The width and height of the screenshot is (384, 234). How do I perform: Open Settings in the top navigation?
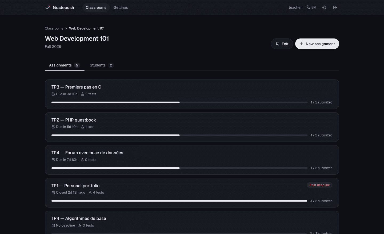(121, 7)
